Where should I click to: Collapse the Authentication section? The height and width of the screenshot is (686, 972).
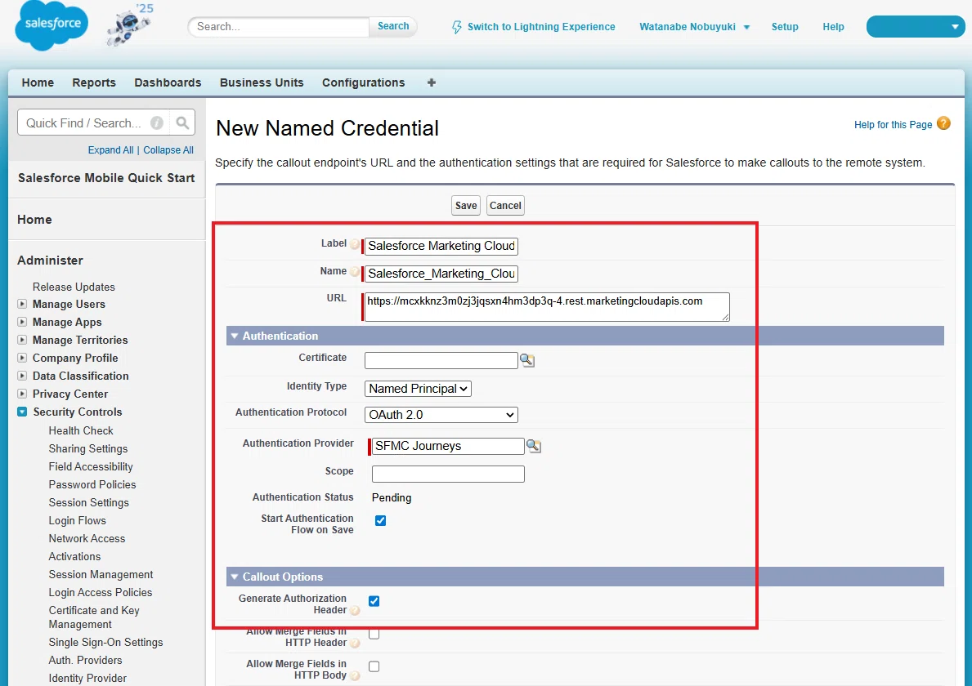(235, 336)
